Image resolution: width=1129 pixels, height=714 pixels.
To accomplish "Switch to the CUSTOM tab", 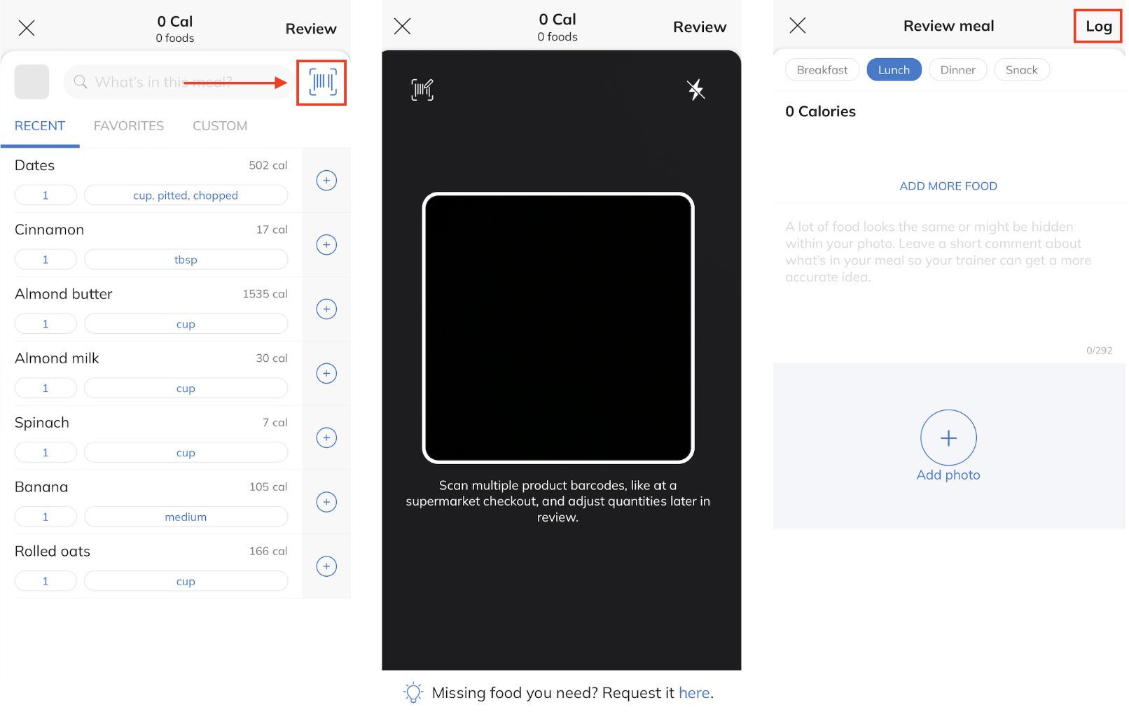I will click(x=220, y=126).
